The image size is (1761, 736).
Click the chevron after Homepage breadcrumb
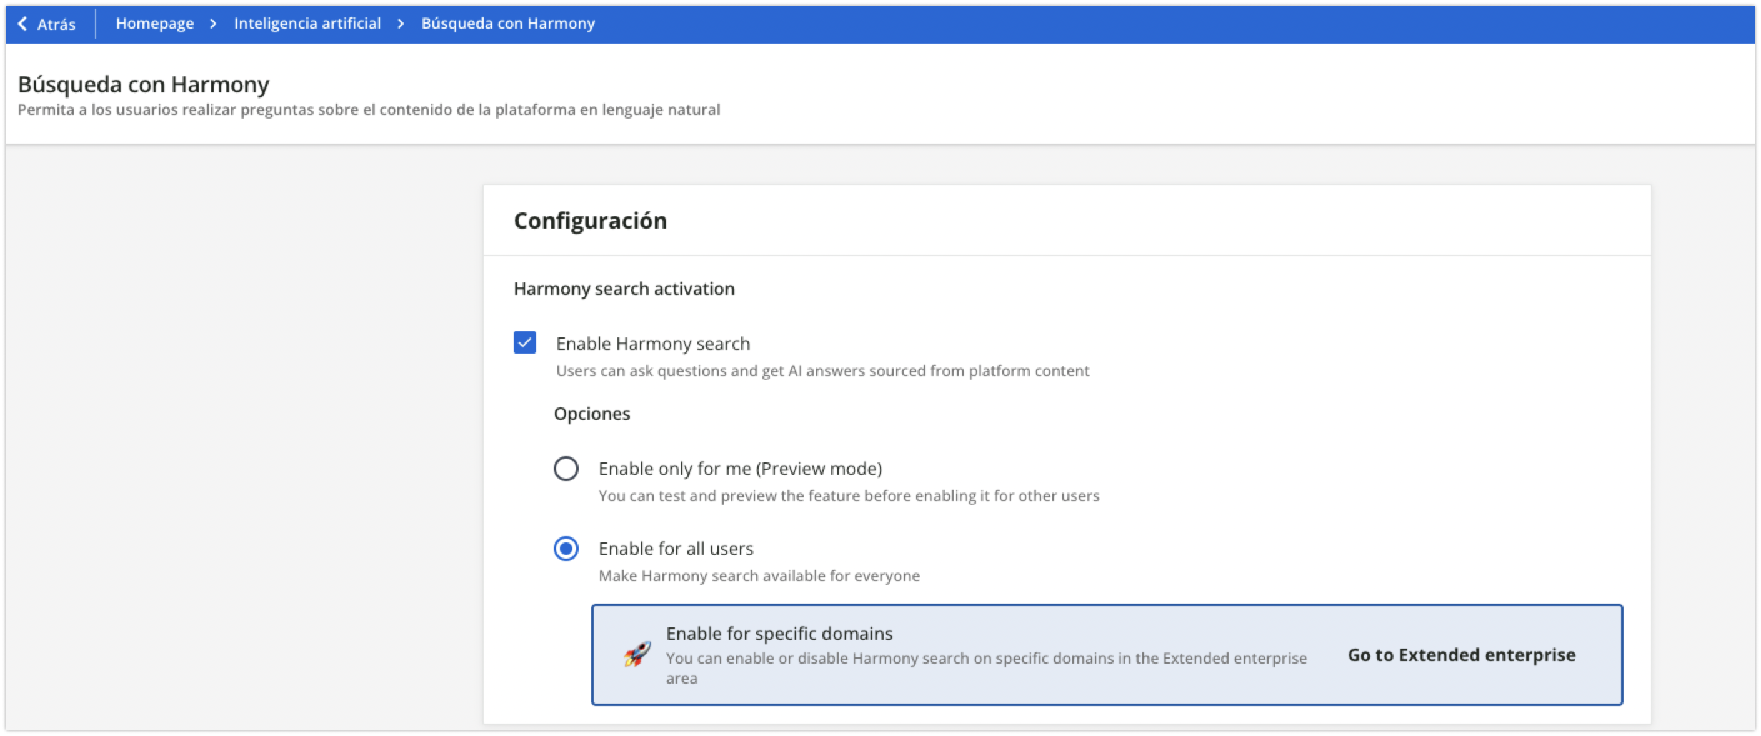tap(213, 24)
